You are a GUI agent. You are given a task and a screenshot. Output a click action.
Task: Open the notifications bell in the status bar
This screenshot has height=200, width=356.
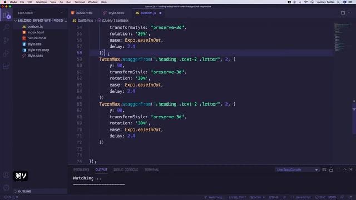(x=350, y=197)
